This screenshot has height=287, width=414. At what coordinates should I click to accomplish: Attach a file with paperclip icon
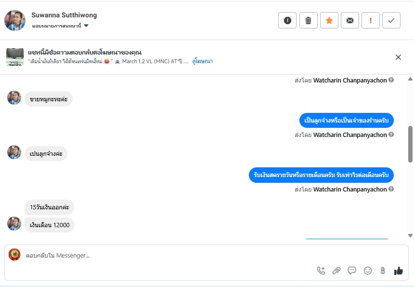tap(336, 271)
